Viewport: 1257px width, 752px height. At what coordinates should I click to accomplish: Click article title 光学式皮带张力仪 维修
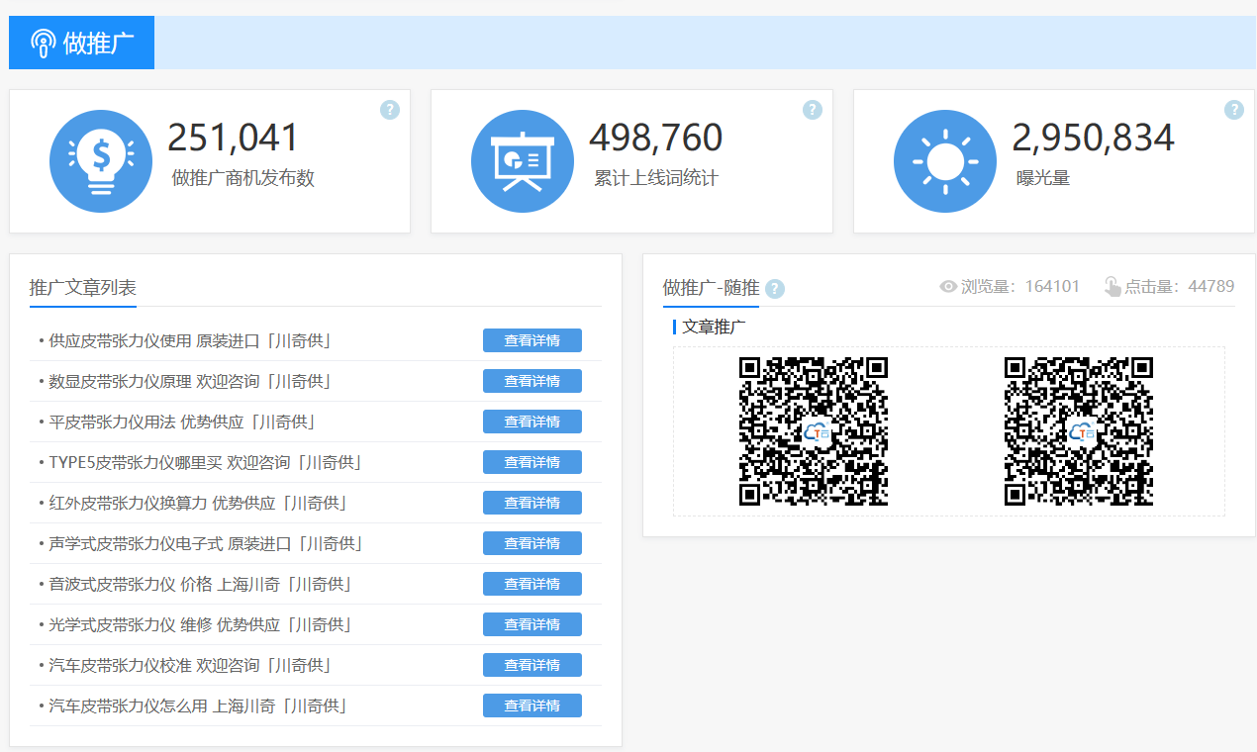click(201, 624)
